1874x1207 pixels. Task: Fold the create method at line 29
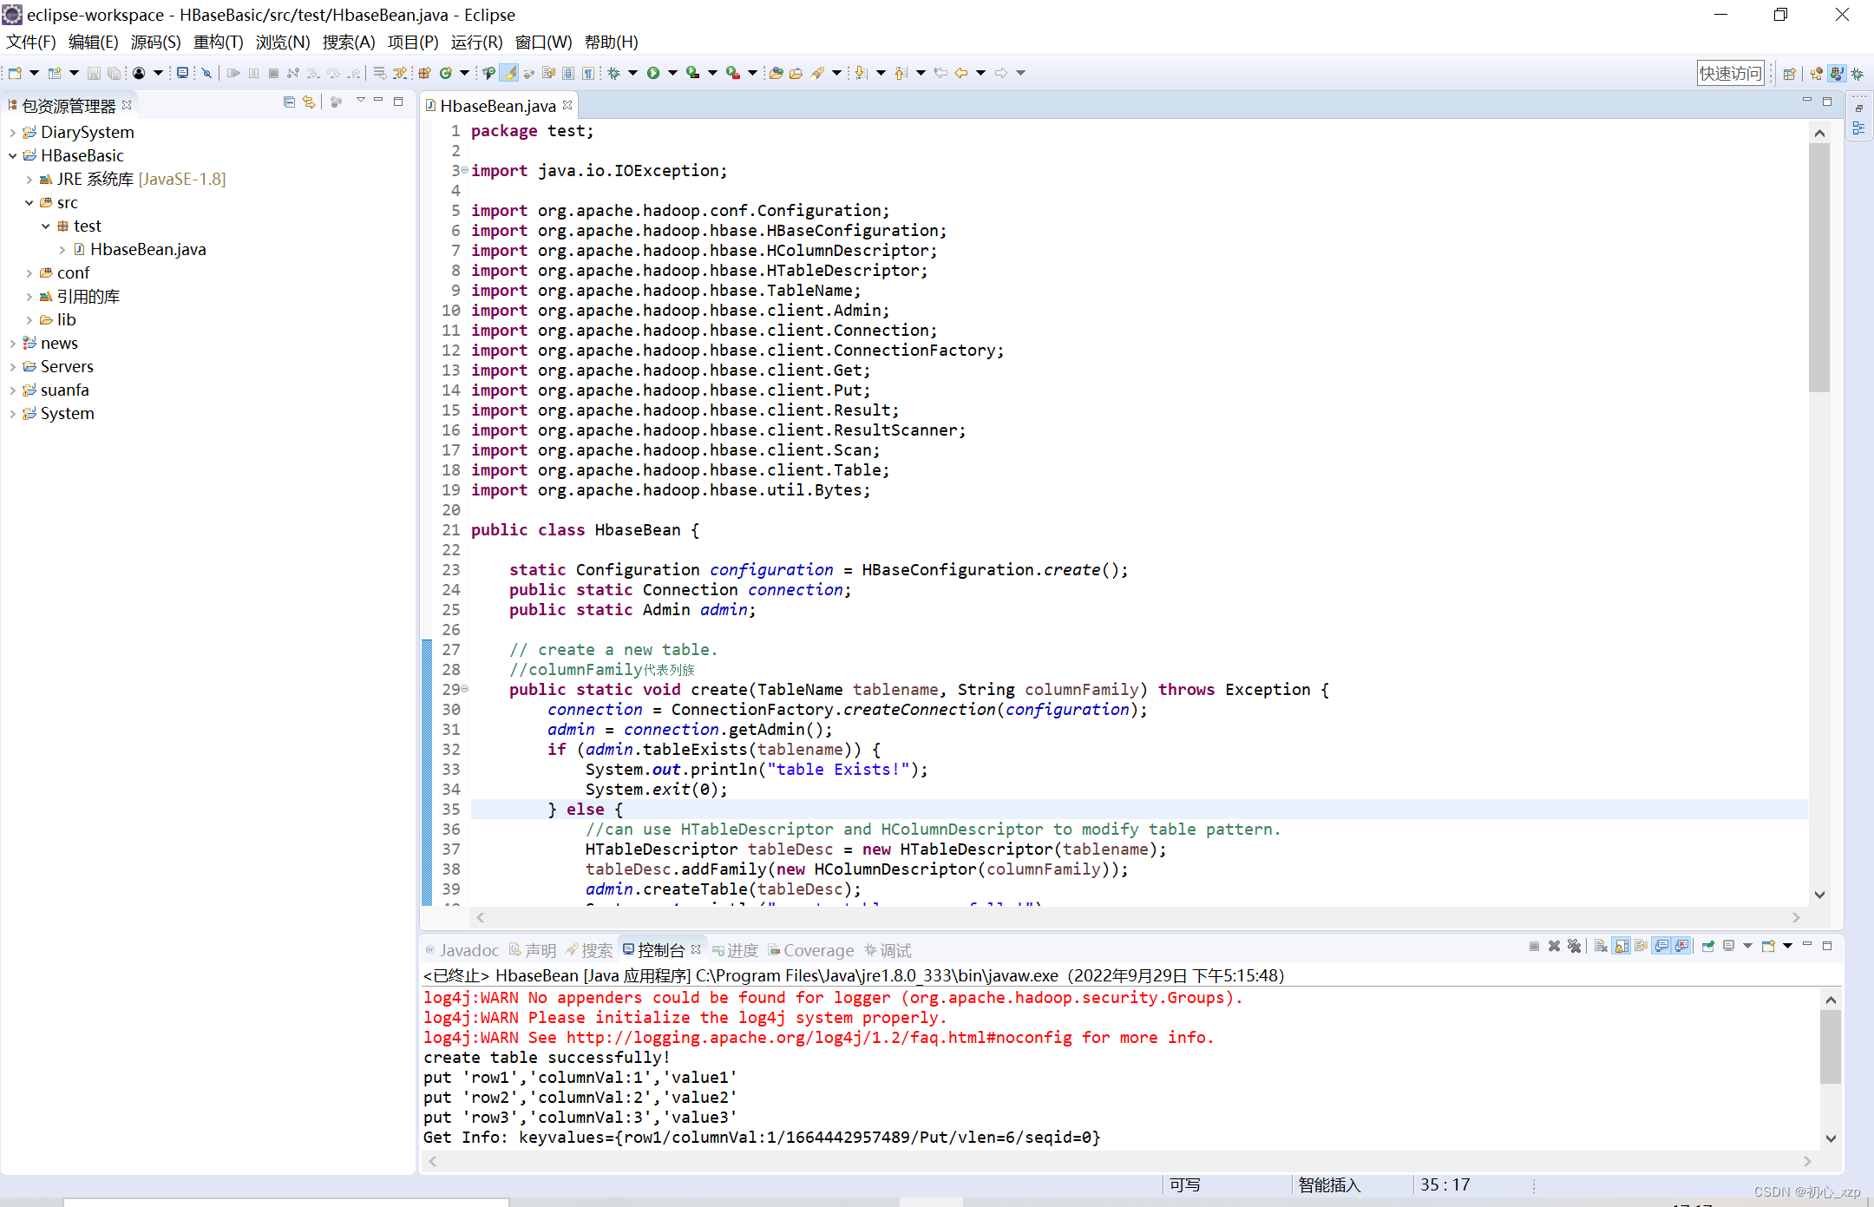click(464, 689)
